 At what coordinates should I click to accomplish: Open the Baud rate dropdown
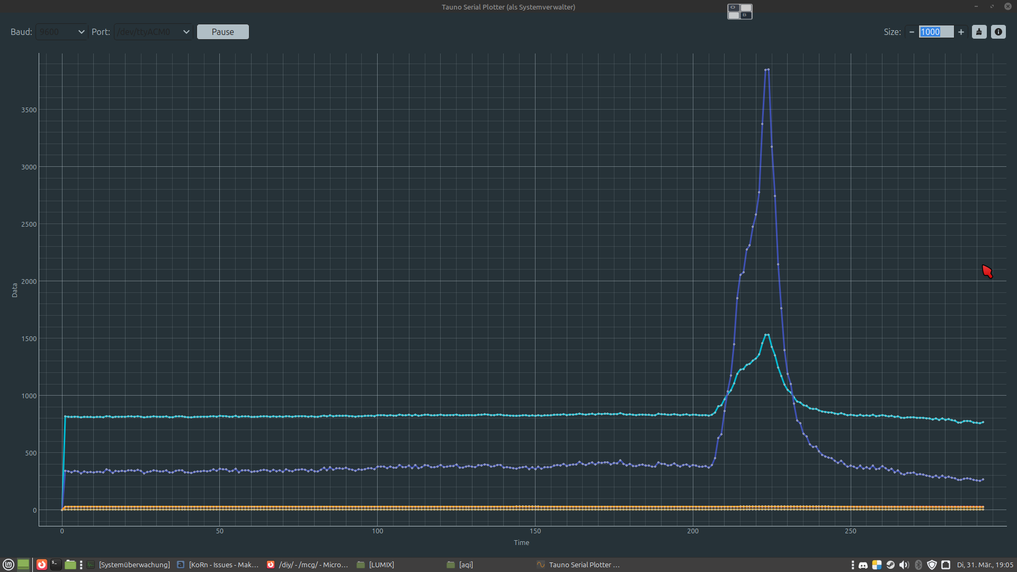tap(62, 32)
